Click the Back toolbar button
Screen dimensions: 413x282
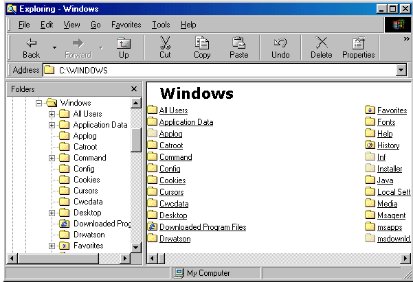tap(31, 48)
